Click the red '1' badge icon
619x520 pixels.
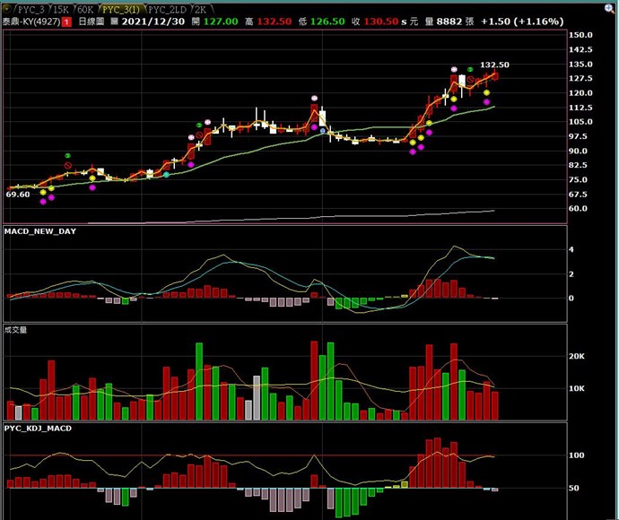pyautogui.click(x=66, y=20)
